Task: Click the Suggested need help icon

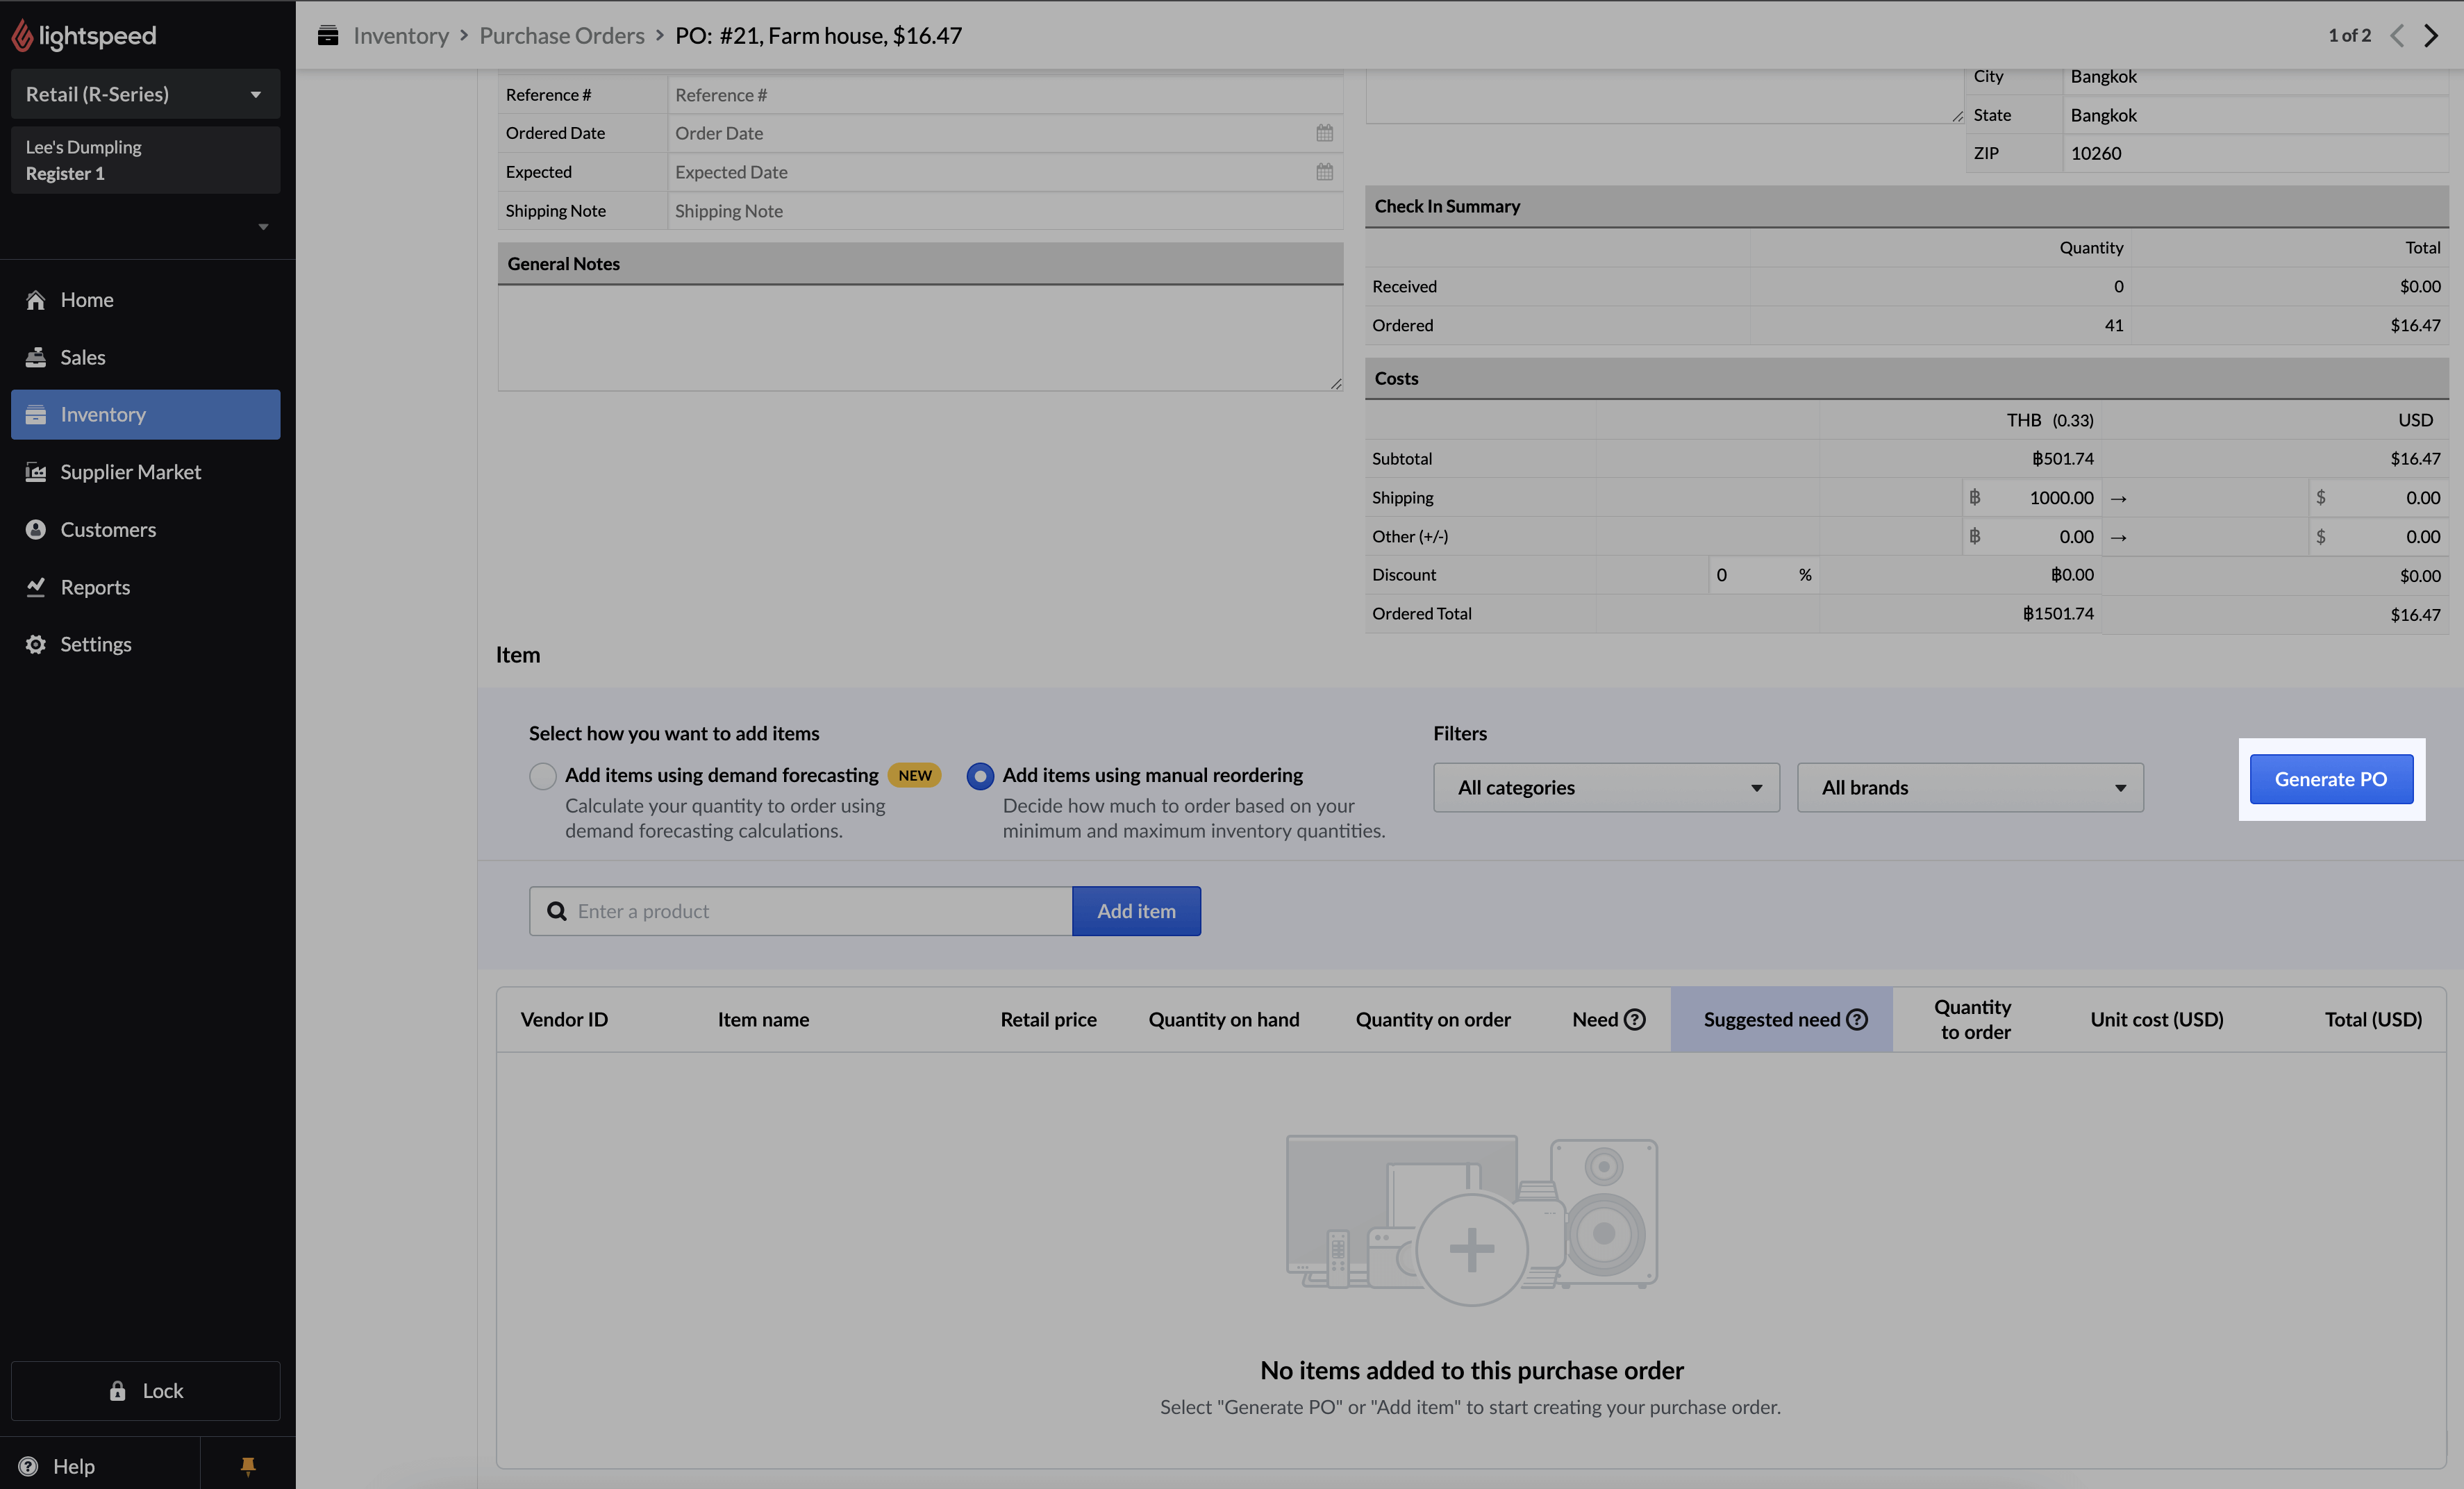Action: pos(1858,1019)
